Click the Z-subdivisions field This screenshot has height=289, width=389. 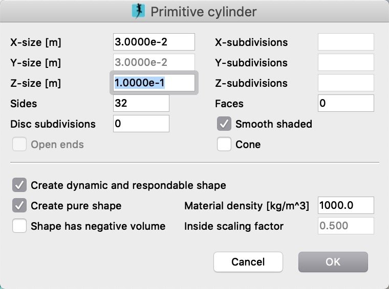pyautogui.click(x=346, y=83)
